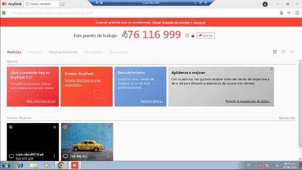Click the volume icon in the system tray

277,165
